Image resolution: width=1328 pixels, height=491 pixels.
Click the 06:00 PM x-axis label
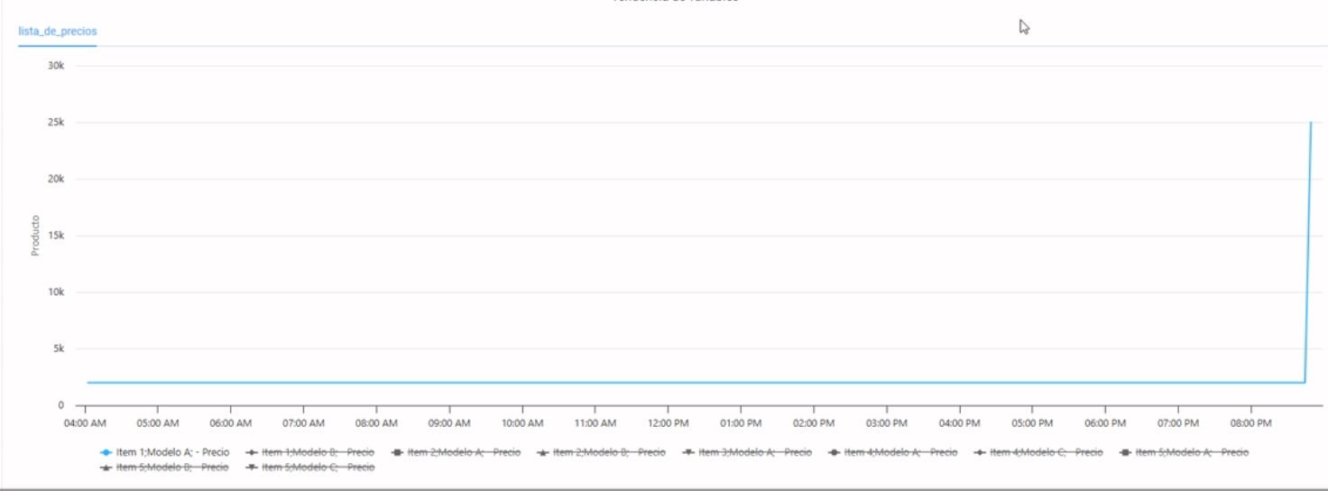point(1105,422)
